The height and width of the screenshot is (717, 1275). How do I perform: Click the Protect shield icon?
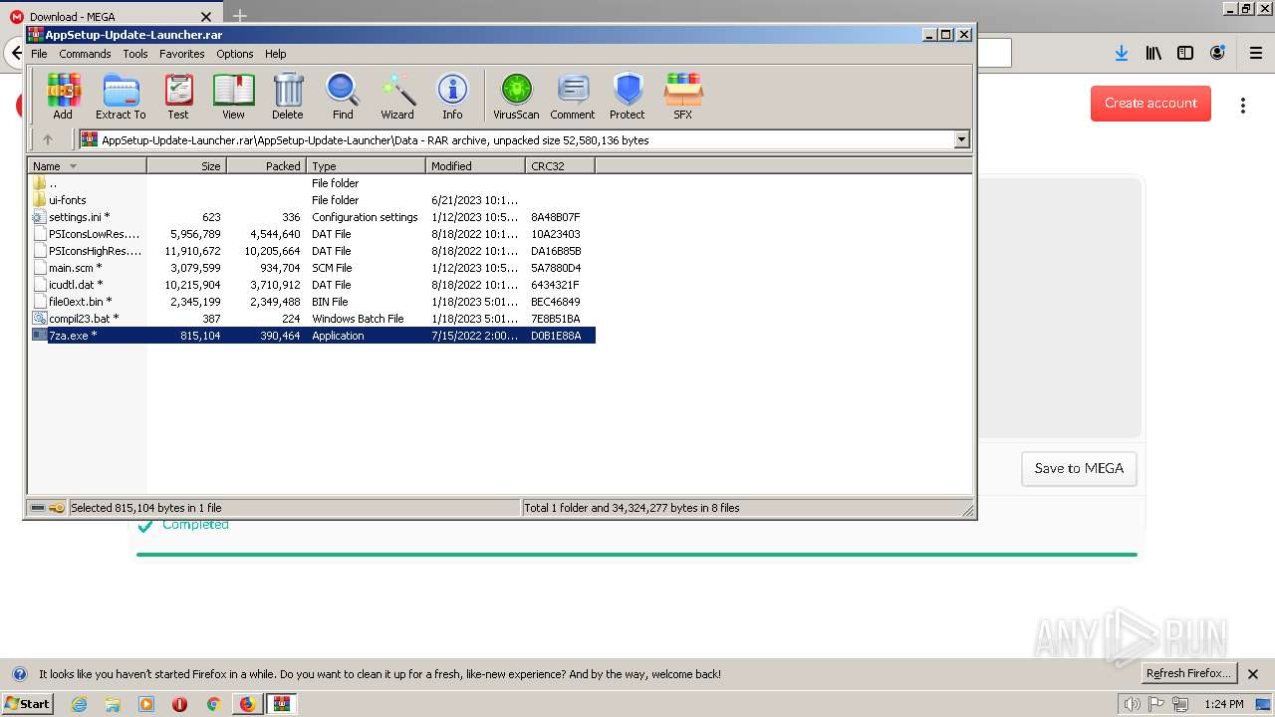[x=628, y=97]
